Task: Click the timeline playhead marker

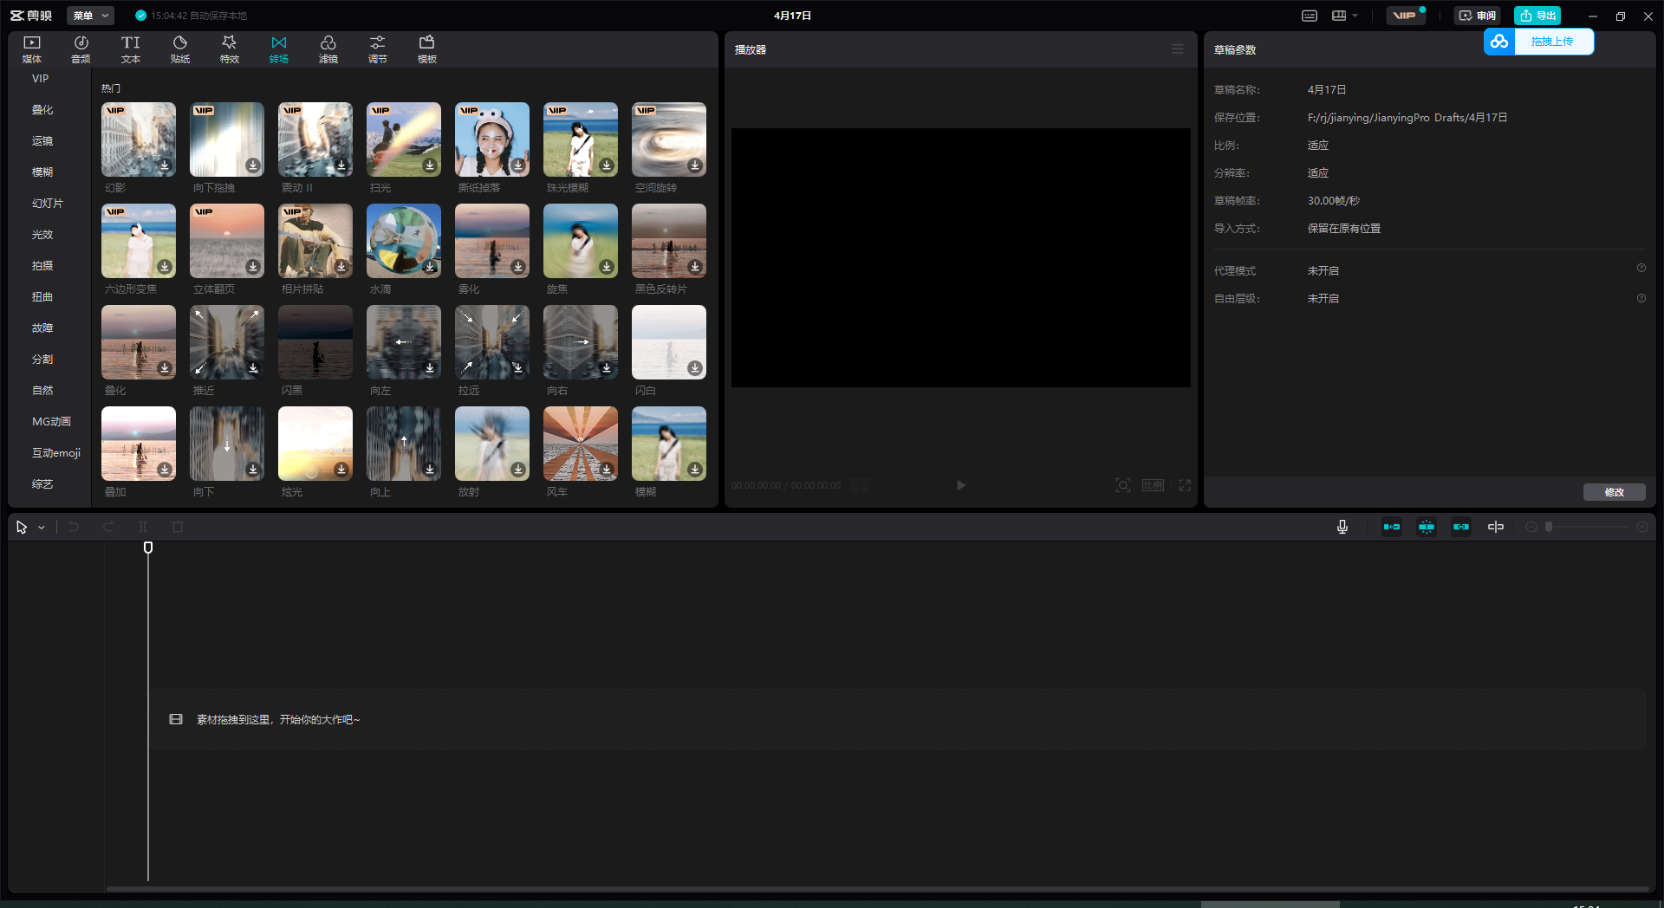Action: click(x=148, y=548)
